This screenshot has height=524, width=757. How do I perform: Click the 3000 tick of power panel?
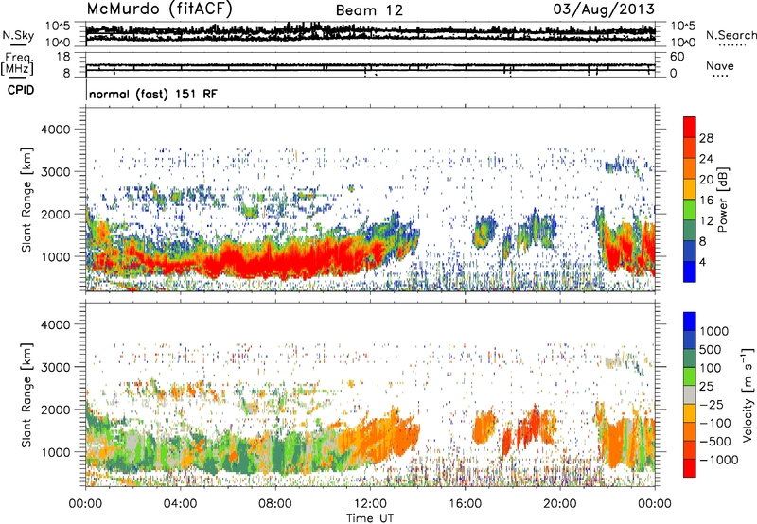[55, 172]
